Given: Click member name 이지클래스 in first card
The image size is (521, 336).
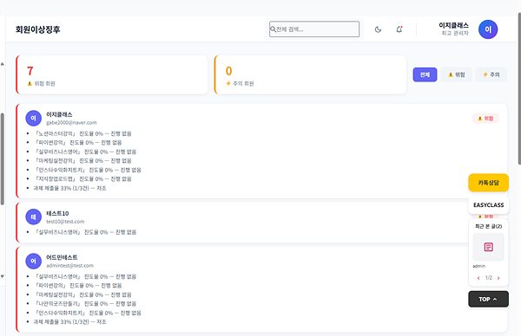Looking at the screenshot, I should (59, 114).
